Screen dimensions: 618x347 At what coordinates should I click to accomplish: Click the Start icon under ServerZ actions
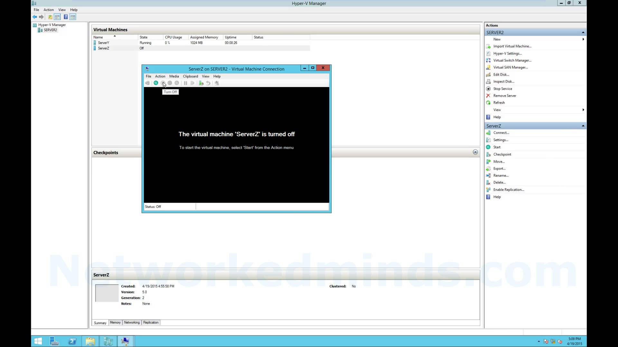pos(488,147)
